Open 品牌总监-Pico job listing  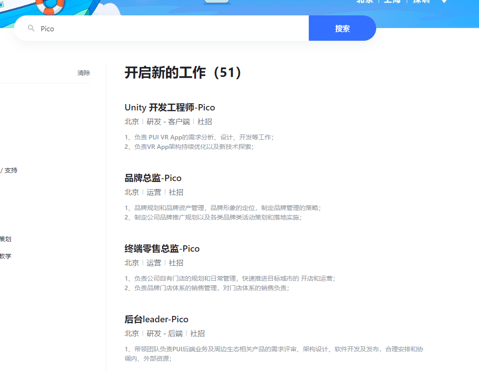point(153,178)
